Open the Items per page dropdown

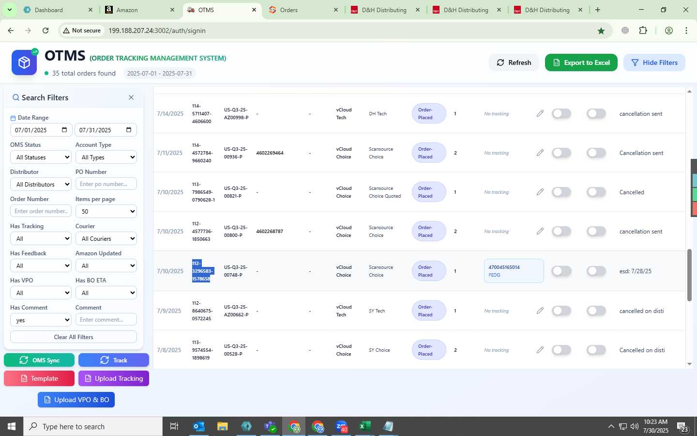[106, 211]
